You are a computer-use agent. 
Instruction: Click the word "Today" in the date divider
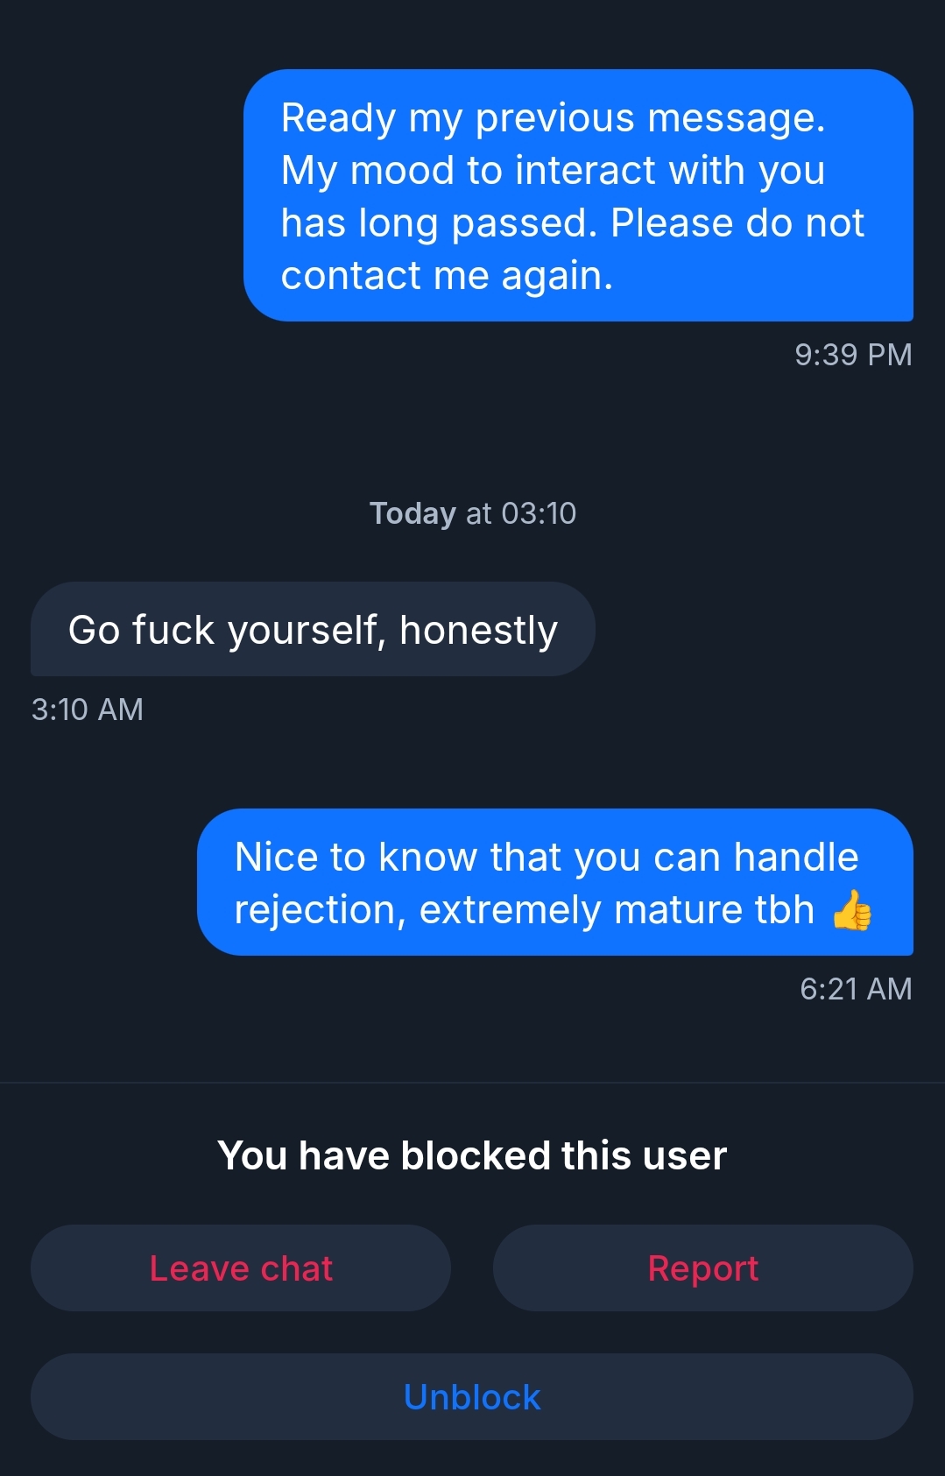413,513
